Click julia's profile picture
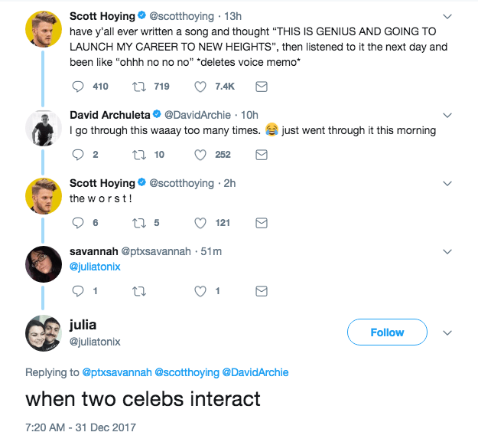Viewport: 478px width, 442px height. [44, 332]
